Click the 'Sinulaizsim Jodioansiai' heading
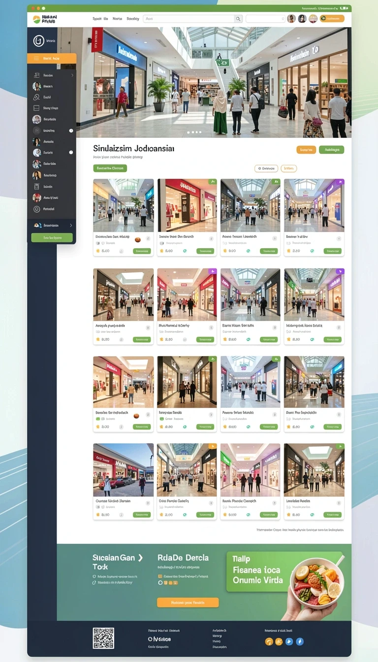378x662 pixels. tap(133, 148)
